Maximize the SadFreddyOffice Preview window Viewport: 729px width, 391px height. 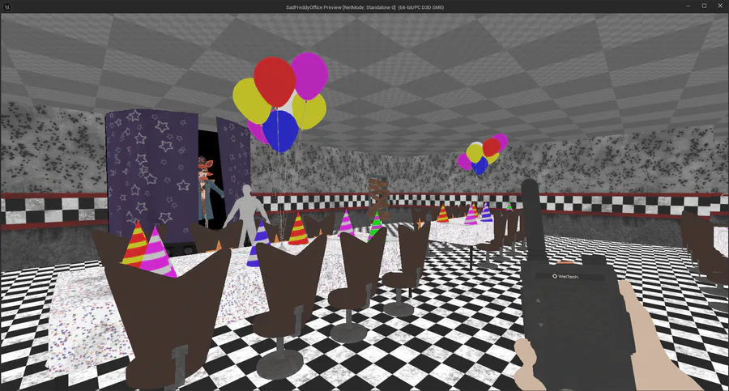click(705, 6)
